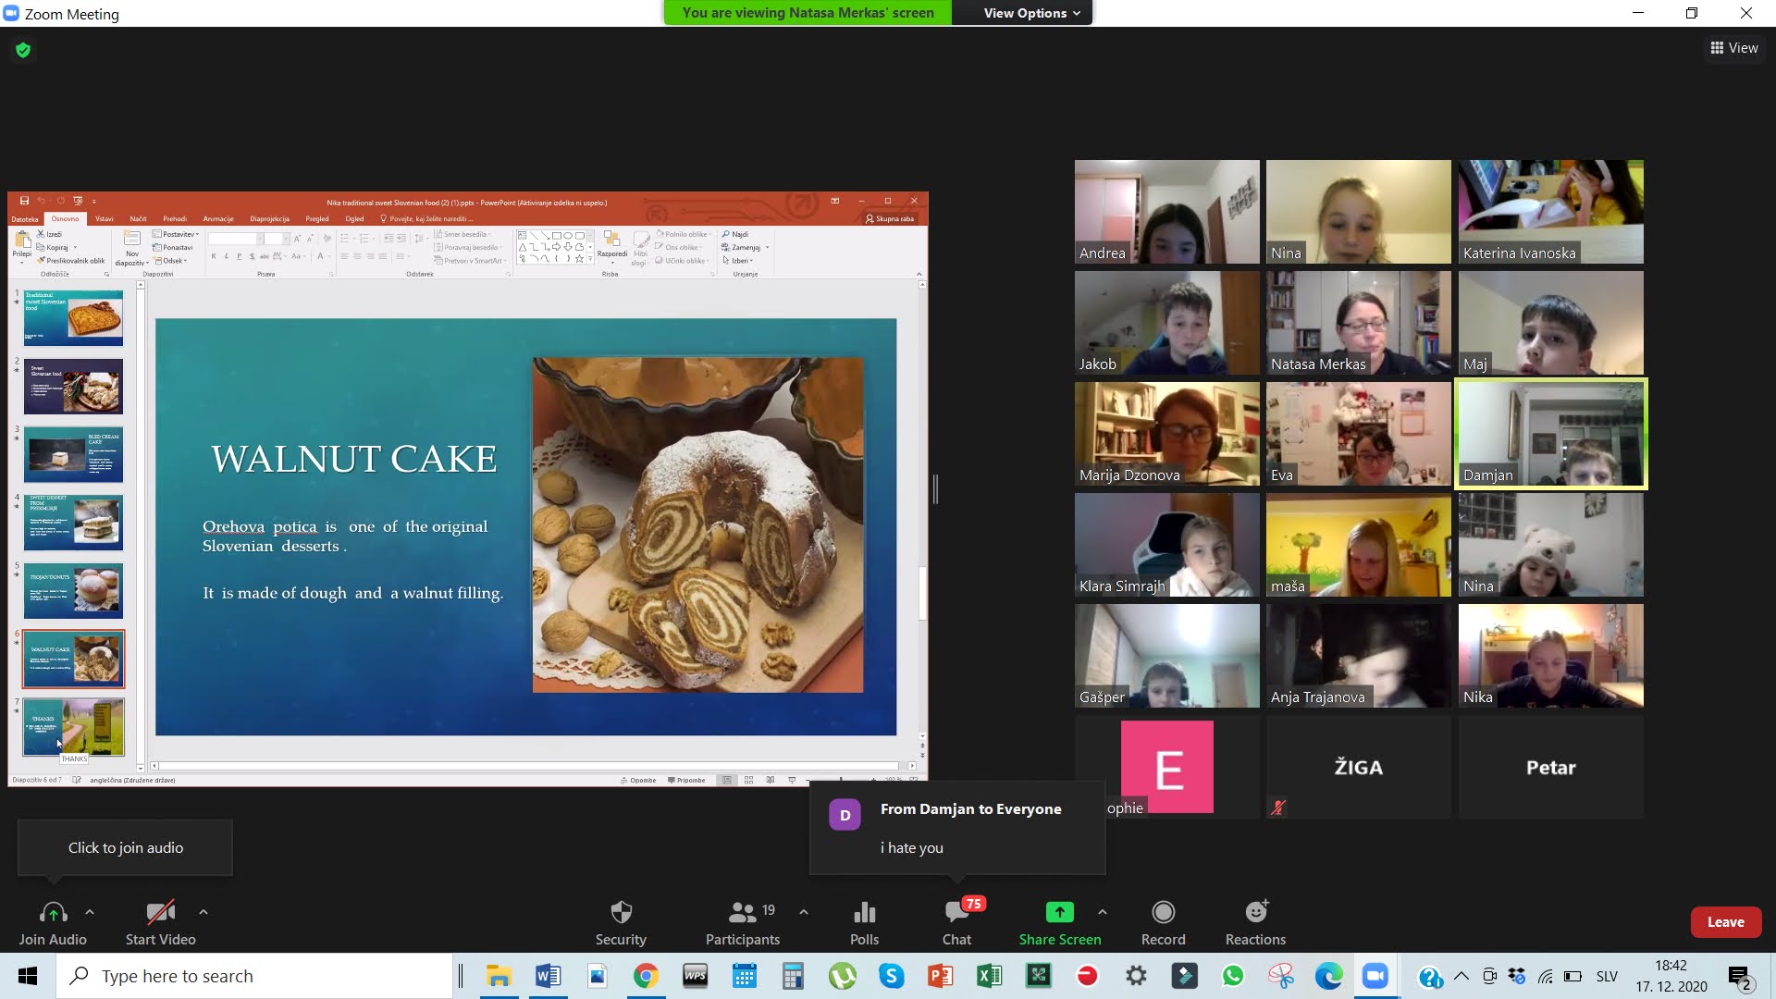Image resolution: width=1776 pixels, height=999 pixels.
Task: Click the red Leave button
Action: click(x=1725, y=922)
